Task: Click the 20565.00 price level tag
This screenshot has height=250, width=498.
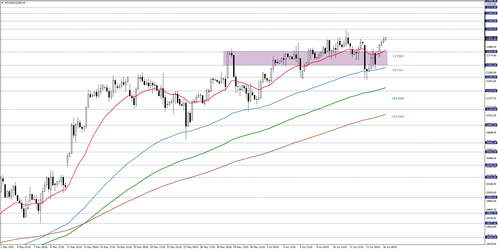Action: 491,152
